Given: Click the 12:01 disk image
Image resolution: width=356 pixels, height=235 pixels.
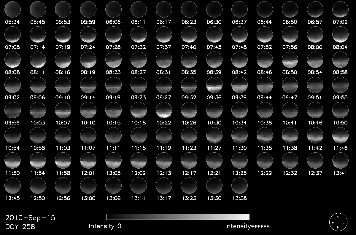Looking at the screenshot, I should pyautogui.click(x=88, y=161).
